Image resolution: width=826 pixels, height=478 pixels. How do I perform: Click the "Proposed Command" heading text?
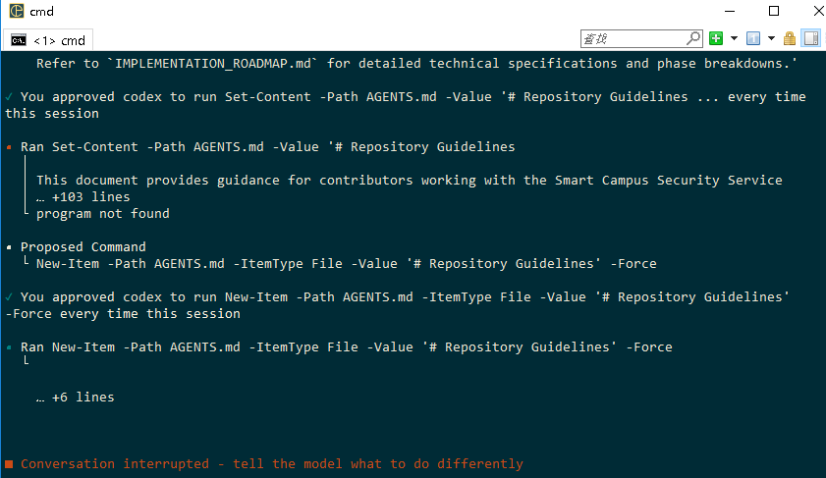coord(83,246)
